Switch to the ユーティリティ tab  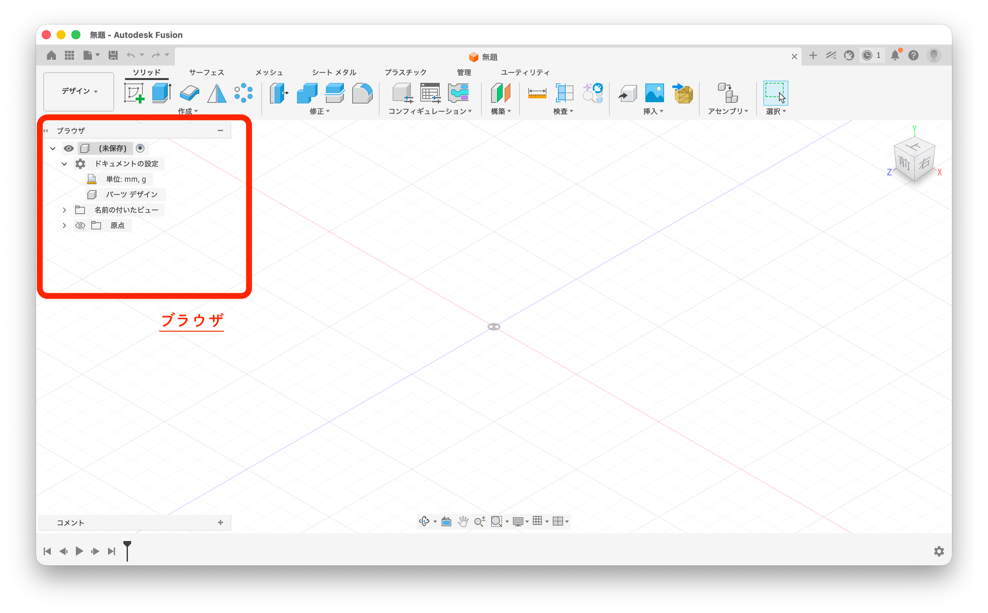[525, 72]
